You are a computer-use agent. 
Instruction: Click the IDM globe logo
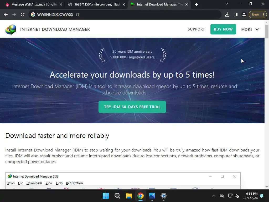(11, 29)
